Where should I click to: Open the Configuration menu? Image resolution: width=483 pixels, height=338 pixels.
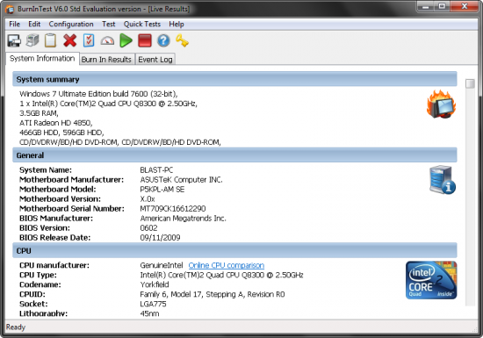pyautogui.click(x=71, y=24)
